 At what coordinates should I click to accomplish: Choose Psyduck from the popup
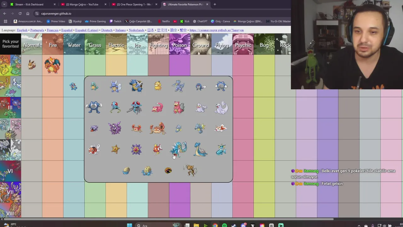(158, 86)
